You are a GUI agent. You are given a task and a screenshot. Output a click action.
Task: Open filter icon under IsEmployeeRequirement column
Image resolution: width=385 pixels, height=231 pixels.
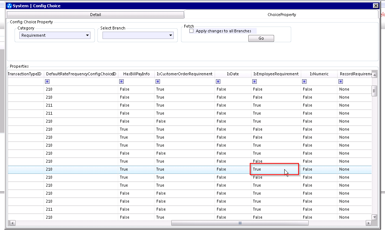click(x=254, y=81)
